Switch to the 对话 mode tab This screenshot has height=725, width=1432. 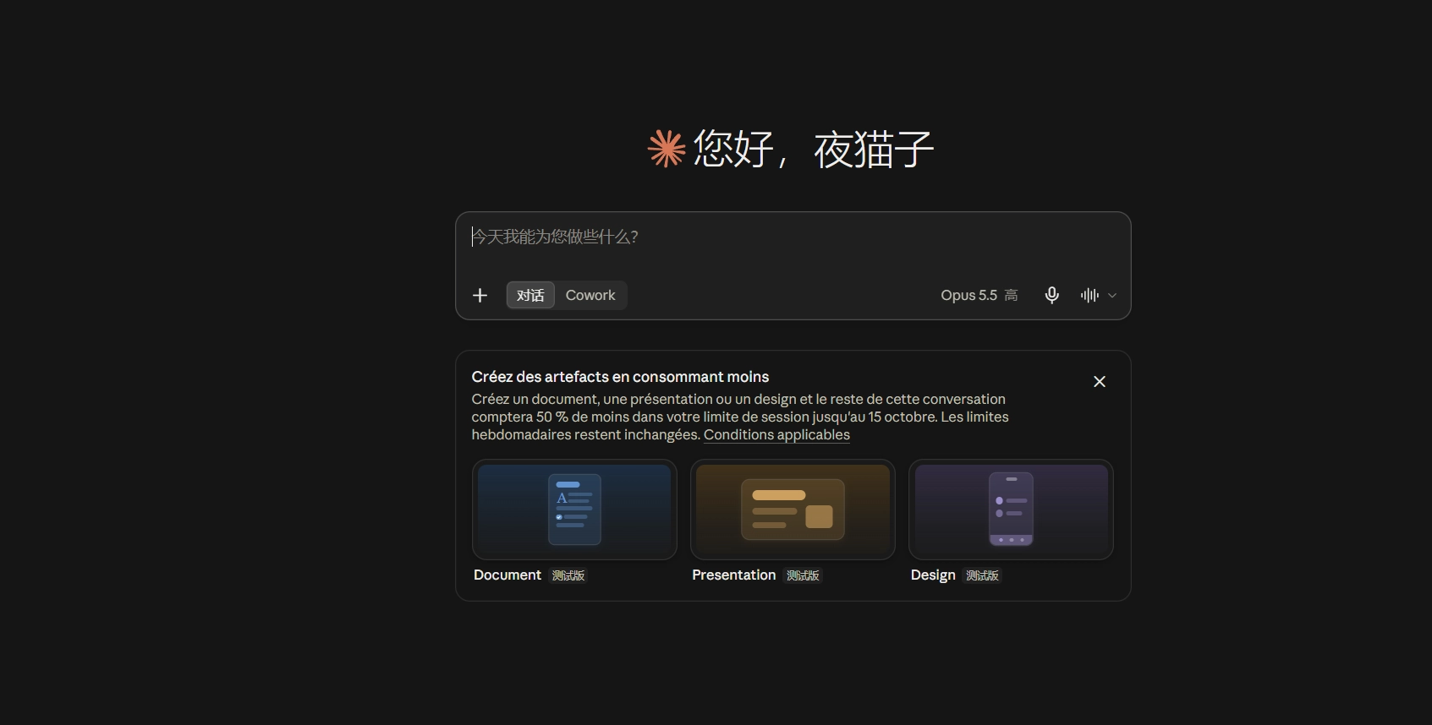tap(530, 295)
